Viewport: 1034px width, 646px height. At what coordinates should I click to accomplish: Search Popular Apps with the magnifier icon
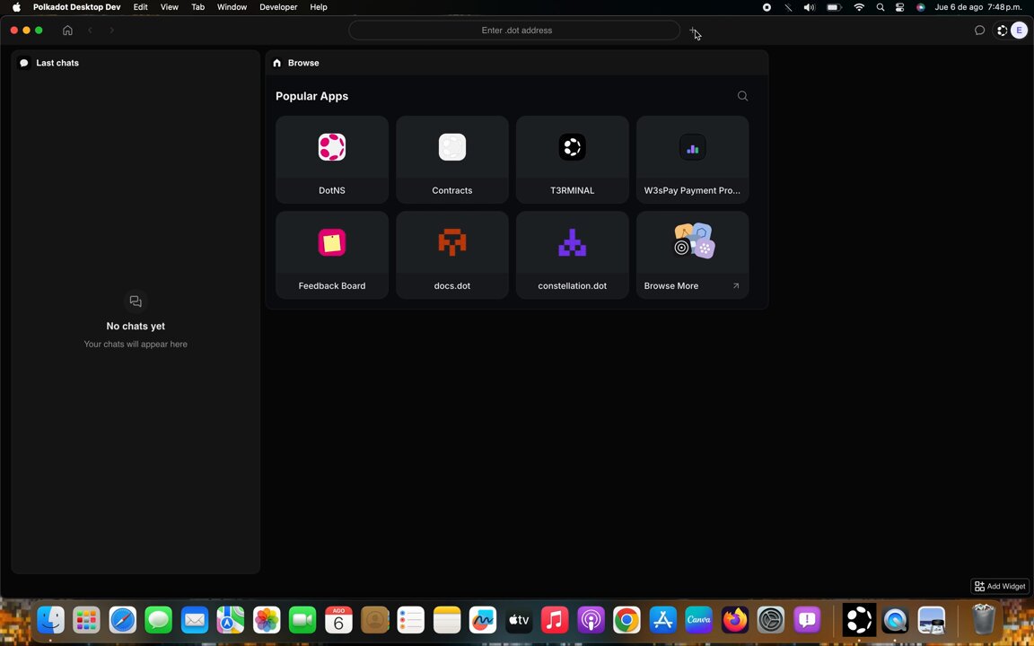point(742,96)
